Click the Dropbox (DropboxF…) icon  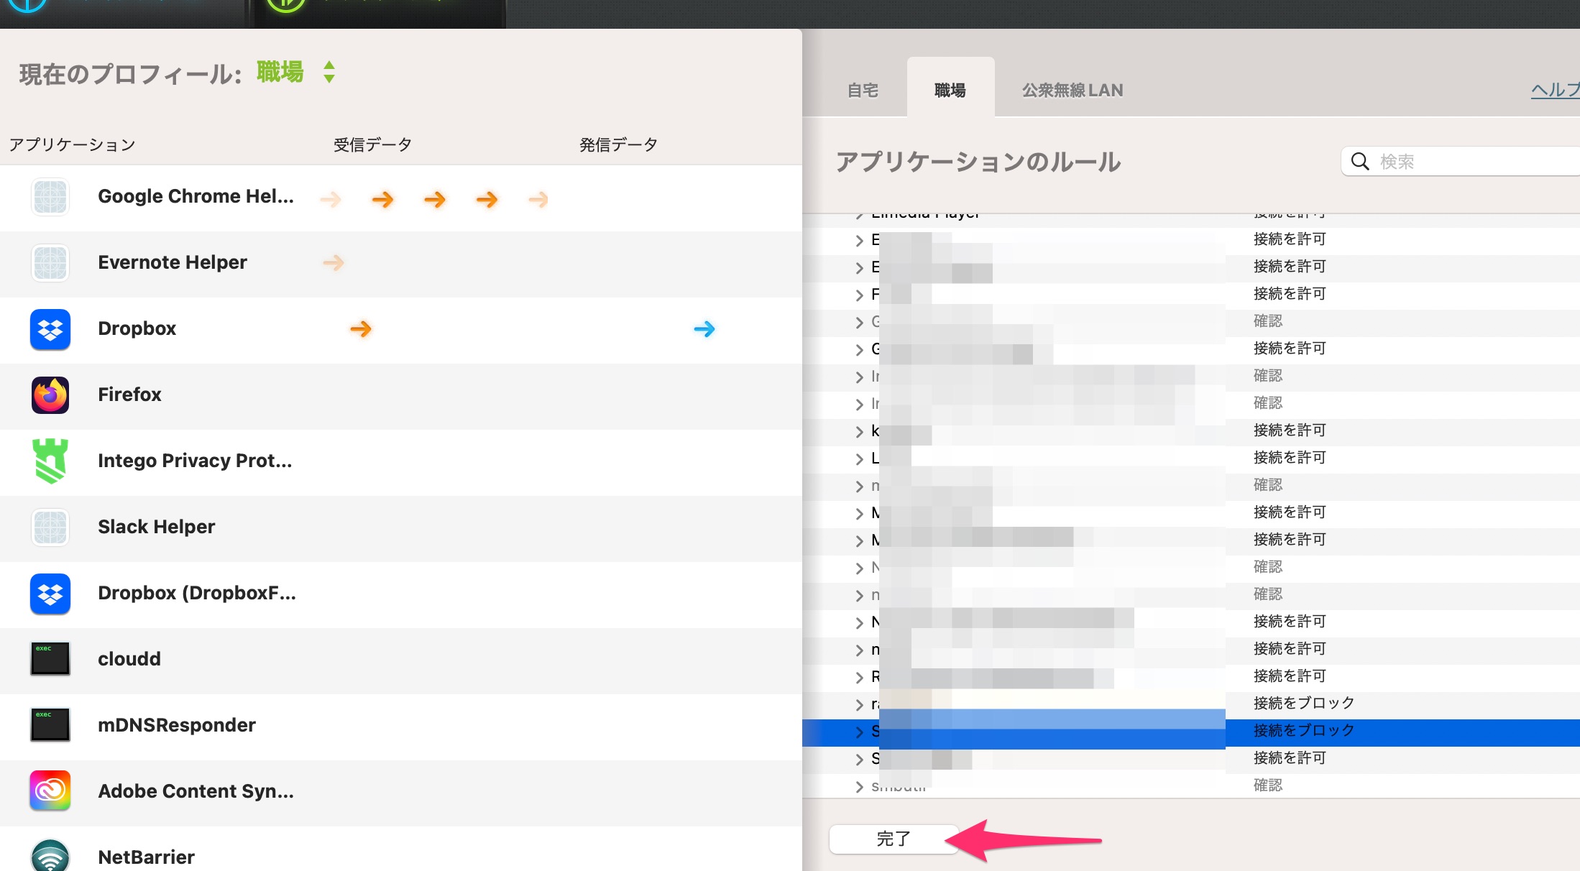[50, 594]
